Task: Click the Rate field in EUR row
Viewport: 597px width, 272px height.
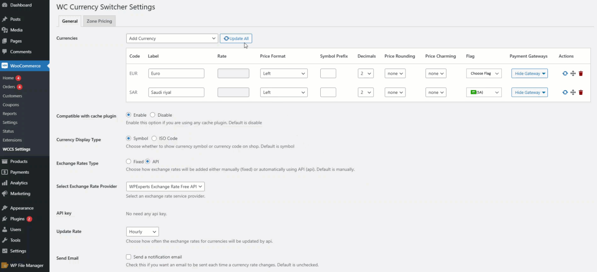Action: [x=233, y=73]
